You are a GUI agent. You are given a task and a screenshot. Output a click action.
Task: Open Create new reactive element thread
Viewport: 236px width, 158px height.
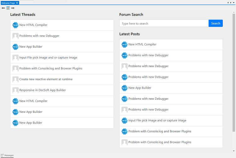[x=46, y=79]
